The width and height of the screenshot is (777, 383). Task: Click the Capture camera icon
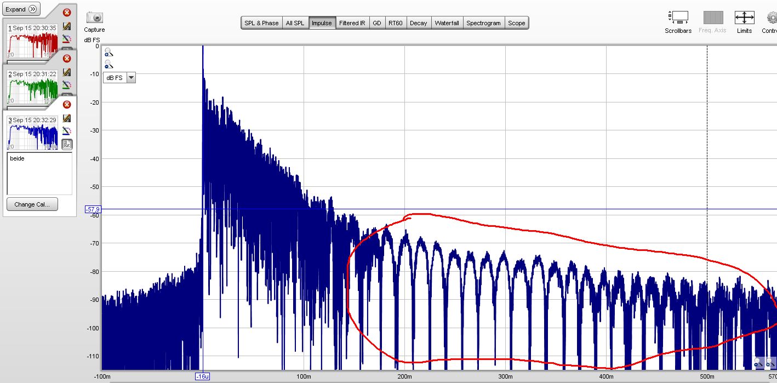94,18
